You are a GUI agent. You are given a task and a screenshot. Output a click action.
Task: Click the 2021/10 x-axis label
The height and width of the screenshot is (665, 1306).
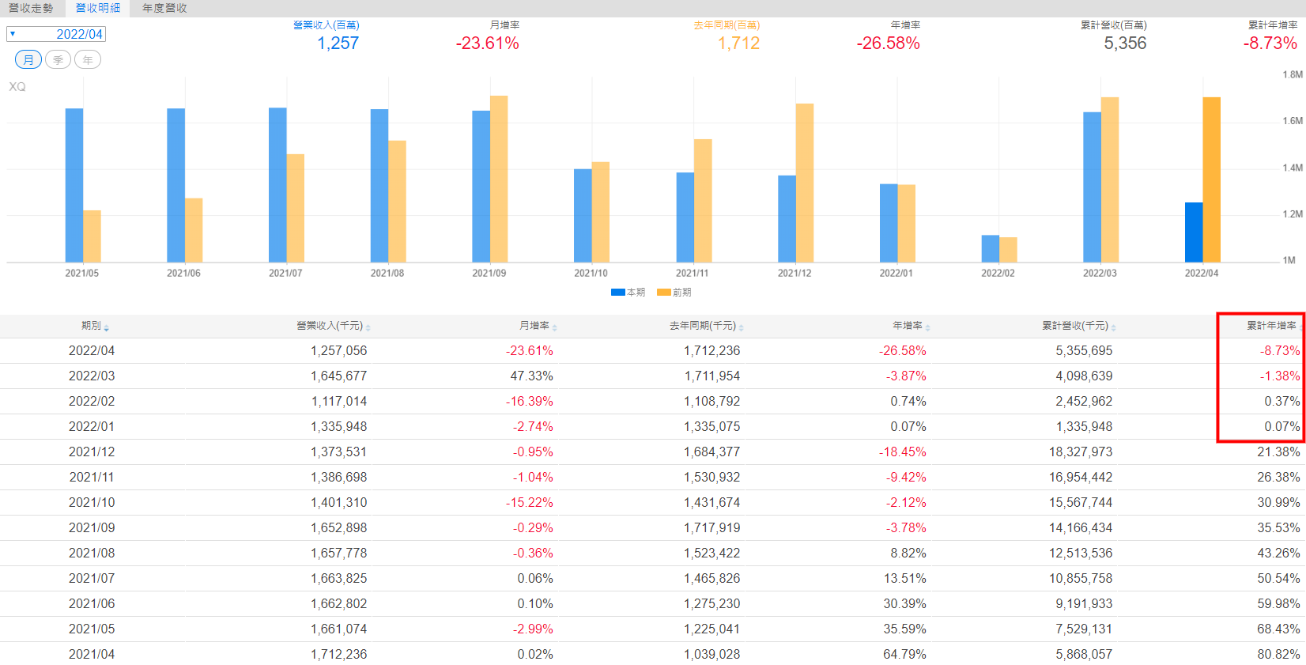coord(591,273)
